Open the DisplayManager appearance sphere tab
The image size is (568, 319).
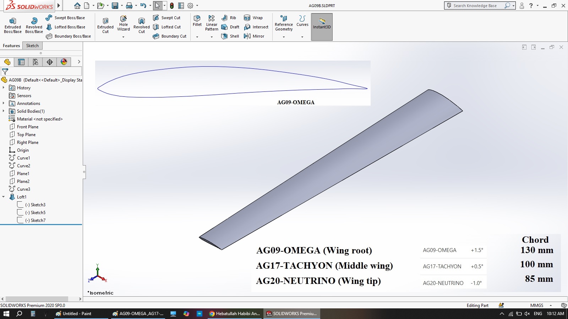(64, 62)
